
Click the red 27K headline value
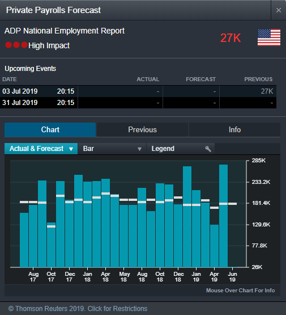coord(230,38)
